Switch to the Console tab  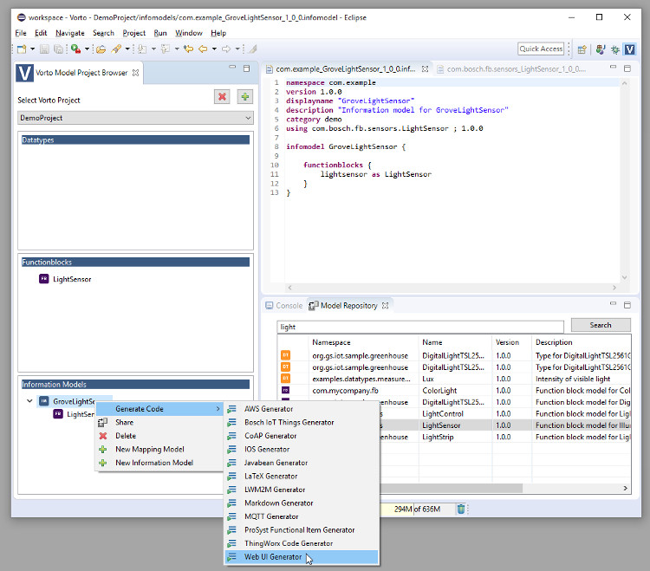click(x=284, y=305)
